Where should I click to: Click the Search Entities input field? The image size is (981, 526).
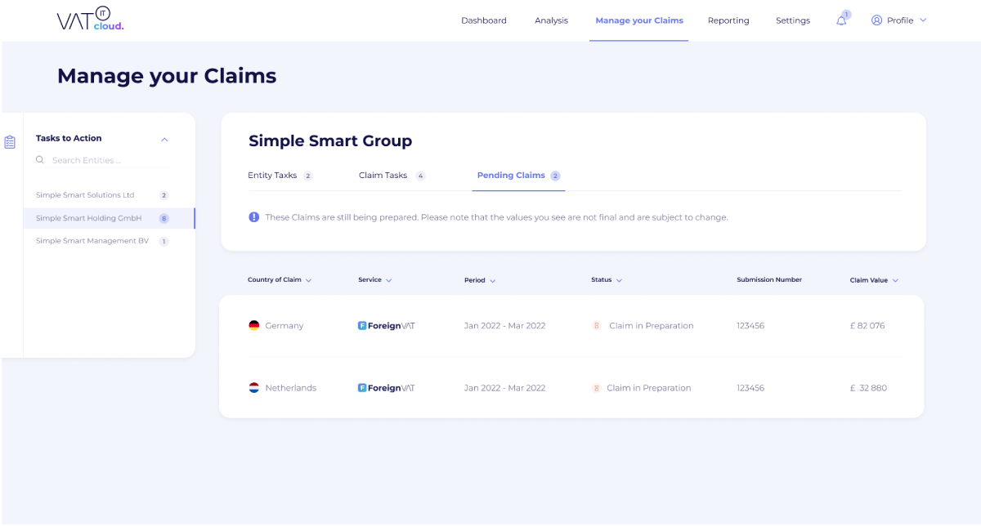[106, 160]
